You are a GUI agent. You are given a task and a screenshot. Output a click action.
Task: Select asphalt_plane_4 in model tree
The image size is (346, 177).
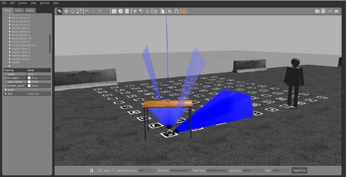tap(21, 59)
